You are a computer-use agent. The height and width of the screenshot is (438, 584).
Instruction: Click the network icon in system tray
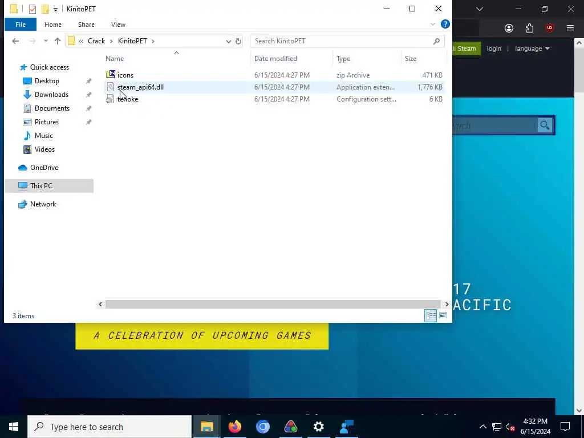click(497, 427)
